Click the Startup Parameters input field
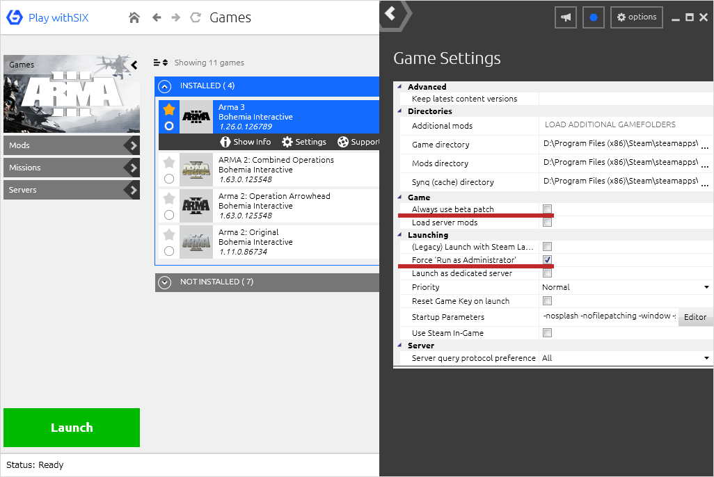 609,316
